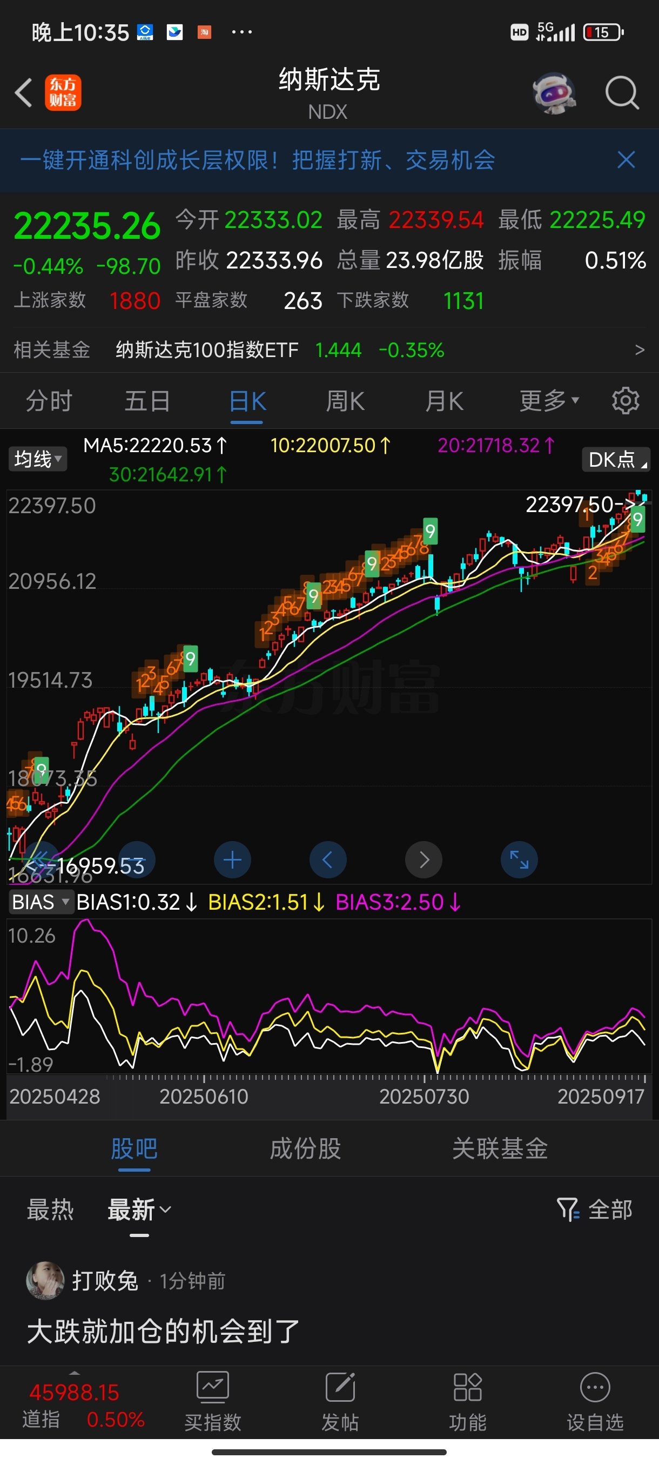659x1465 pixels.
Task: Select the 月K chart tab
Action: 444,401
